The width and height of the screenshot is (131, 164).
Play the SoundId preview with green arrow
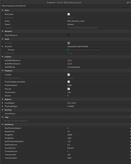pyautogui.click(x=68, y=50)
